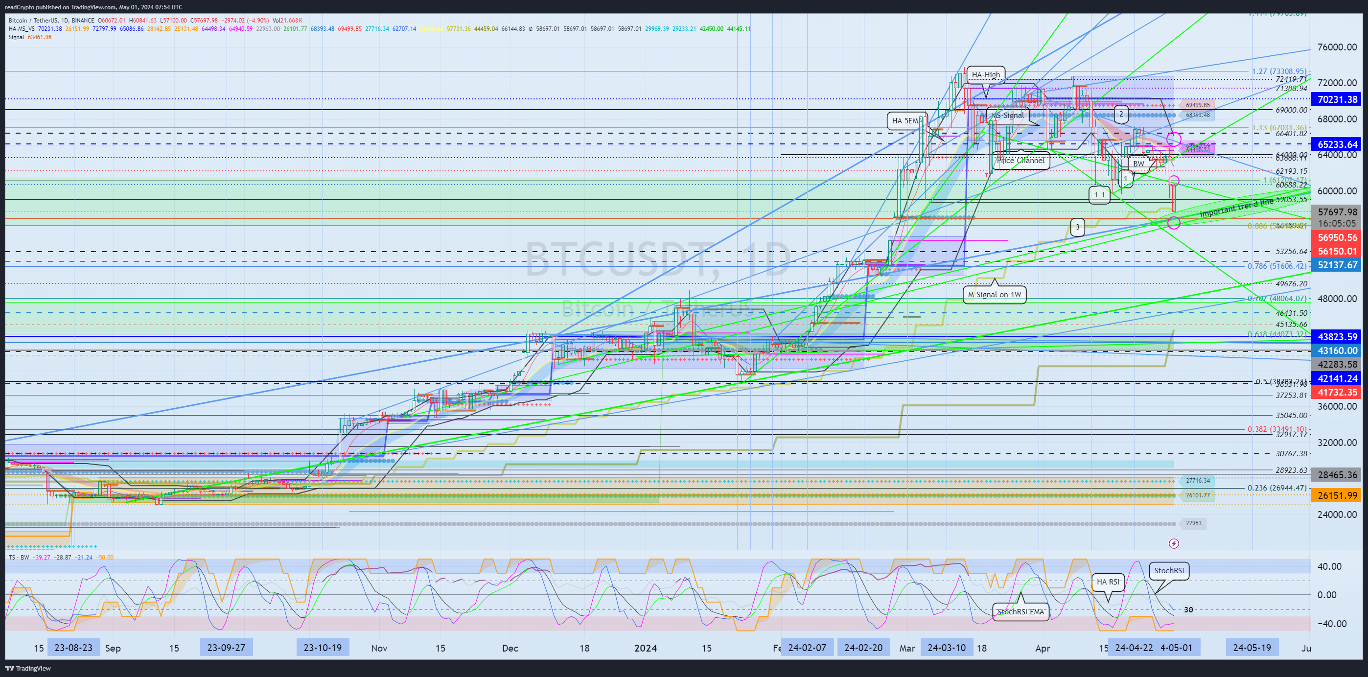Viewport: 1368px width, 677px height.
Task: Click the Fib 0.382 (33491.10) label
Action: click(x=1276, y=430)
